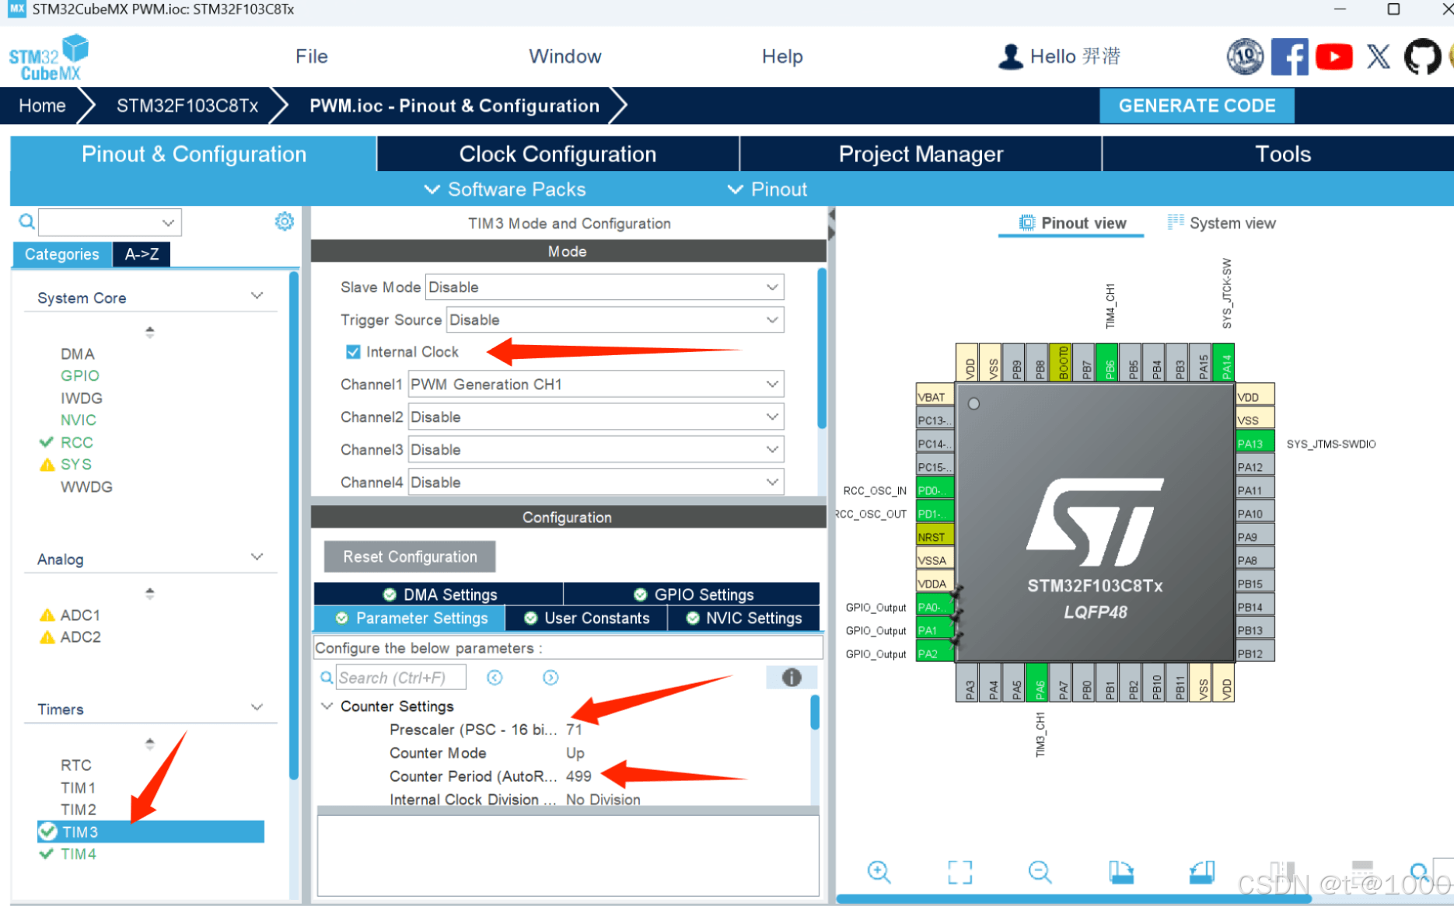Rotate the chip view counter-clockwise icon
Viewport: 1454px width, 910px height.
pos(1202,872)
